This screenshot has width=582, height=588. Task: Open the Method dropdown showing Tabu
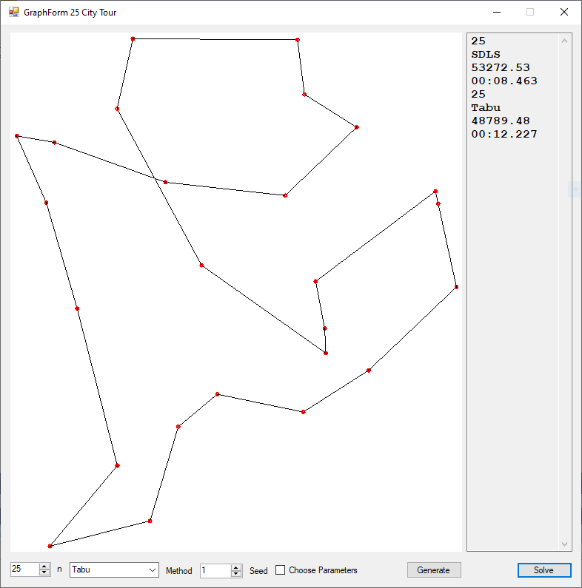tap(114, 570)
